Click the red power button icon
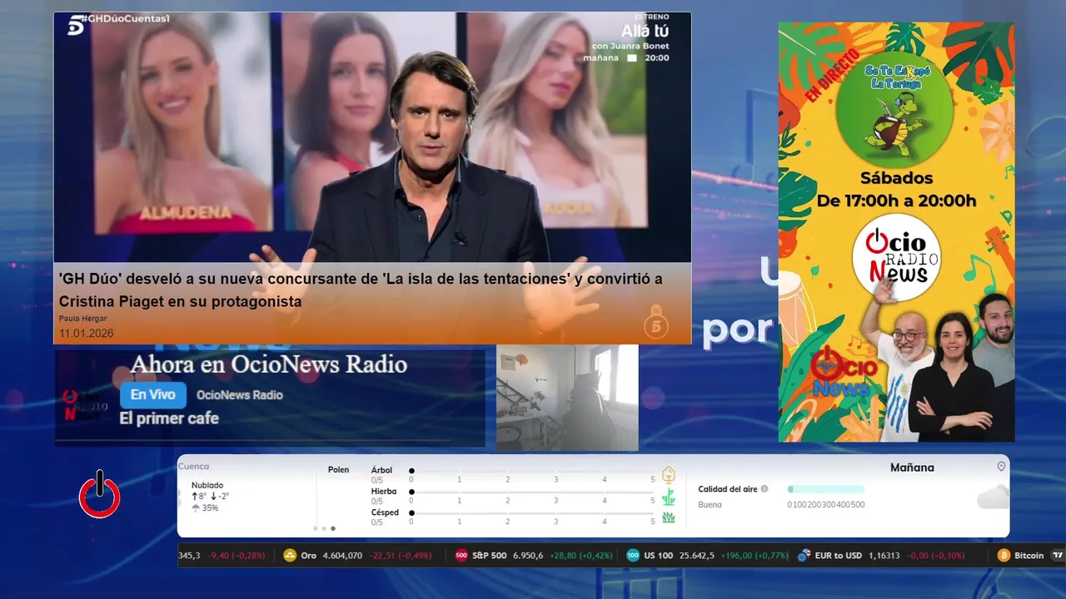The height and width of the screenshot is (599, 1066). point(99,495)
